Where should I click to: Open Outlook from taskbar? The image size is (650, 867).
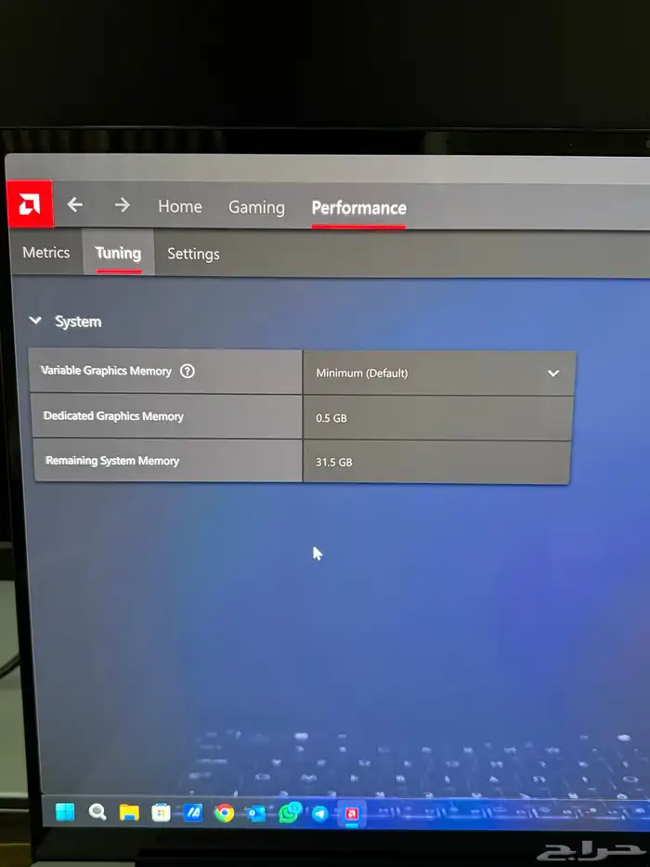(x=256, y=813)
